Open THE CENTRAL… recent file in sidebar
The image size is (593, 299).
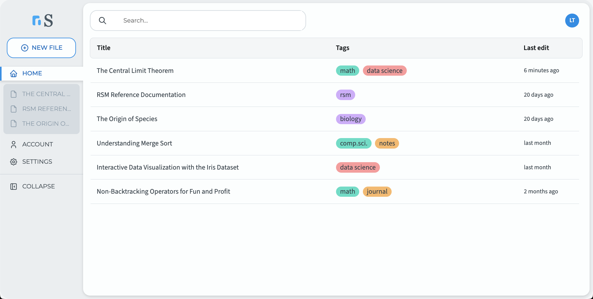tap(46, 94)
